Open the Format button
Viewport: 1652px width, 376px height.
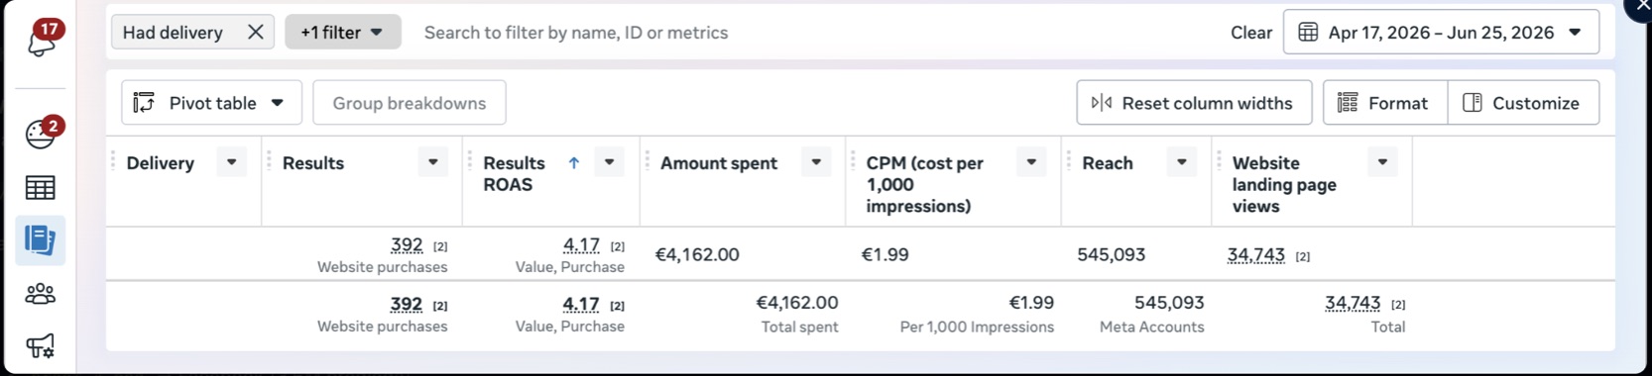click(x=1385, y=103)
